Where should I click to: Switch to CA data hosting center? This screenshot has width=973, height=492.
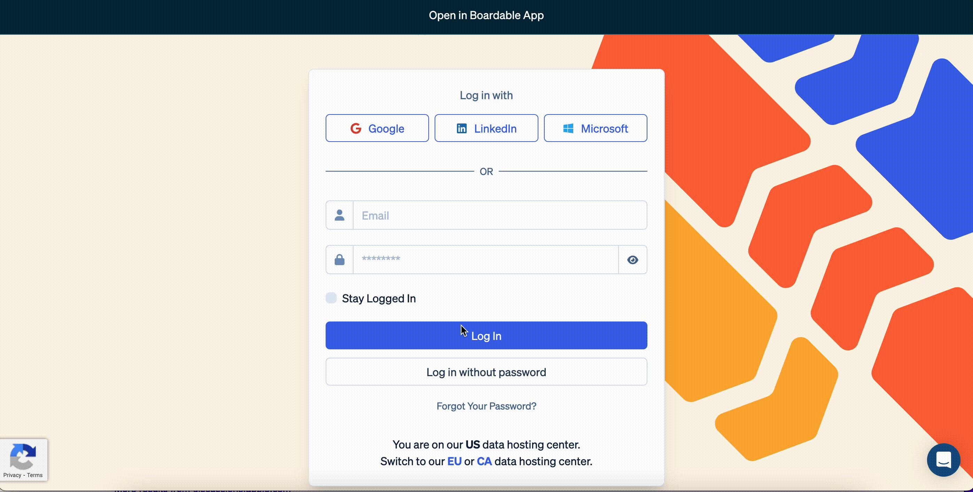pyautogui.click(x=484, y=461)
